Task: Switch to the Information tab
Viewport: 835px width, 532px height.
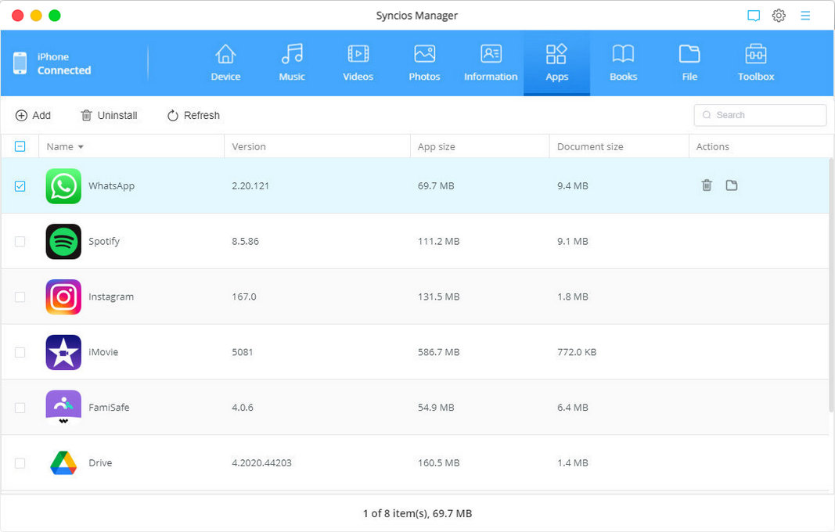Action: [x=491, y=63]
